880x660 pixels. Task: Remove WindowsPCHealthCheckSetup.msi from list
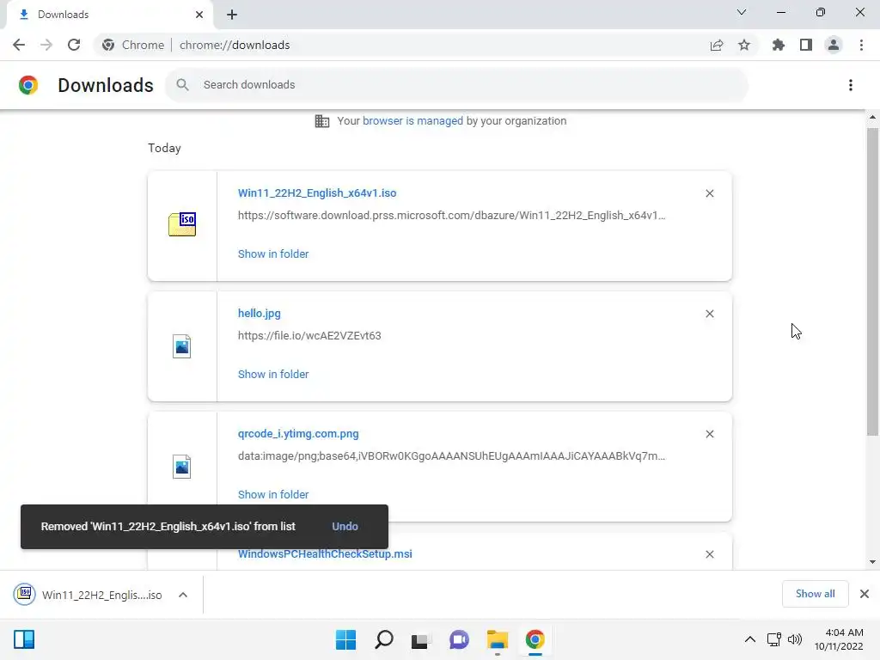tap(709, 554)
